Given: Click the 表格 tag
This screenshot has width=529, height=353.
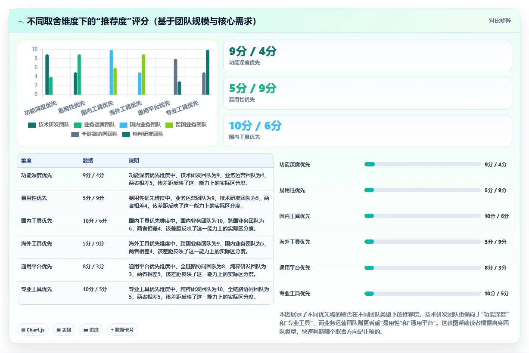Looking at the screenshot, I should (x=64, y=330).
